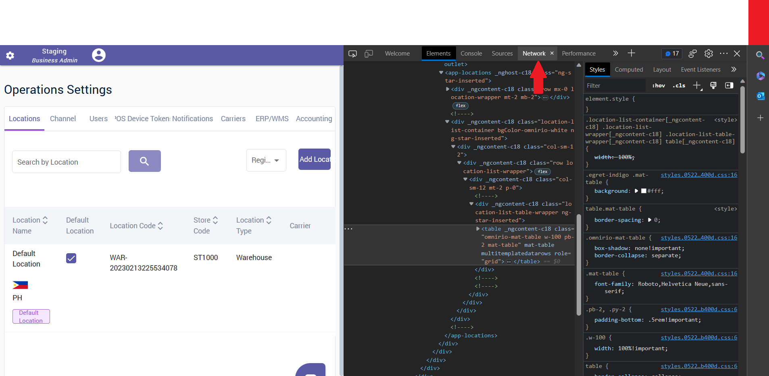Open the Layout tab
The height and width of the screenshot is (376, 769).
point(662,70)
